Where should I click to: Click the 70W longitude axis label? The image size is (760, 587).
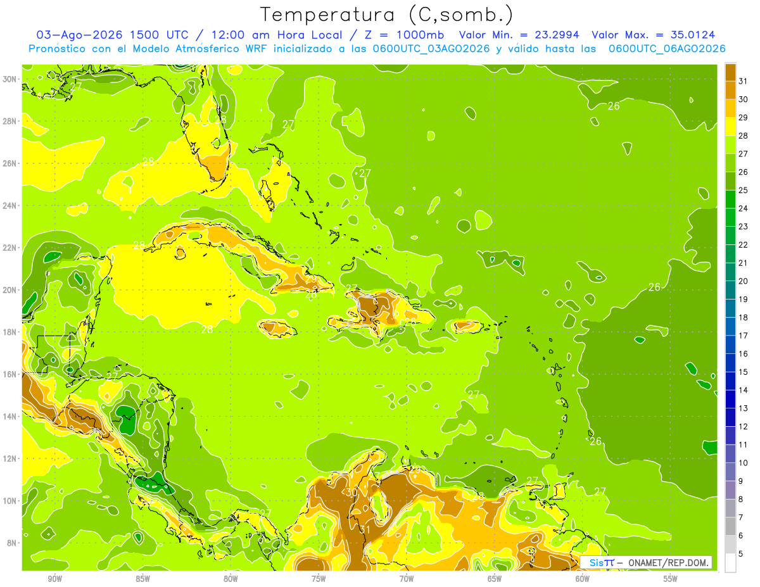coord(407,579)
